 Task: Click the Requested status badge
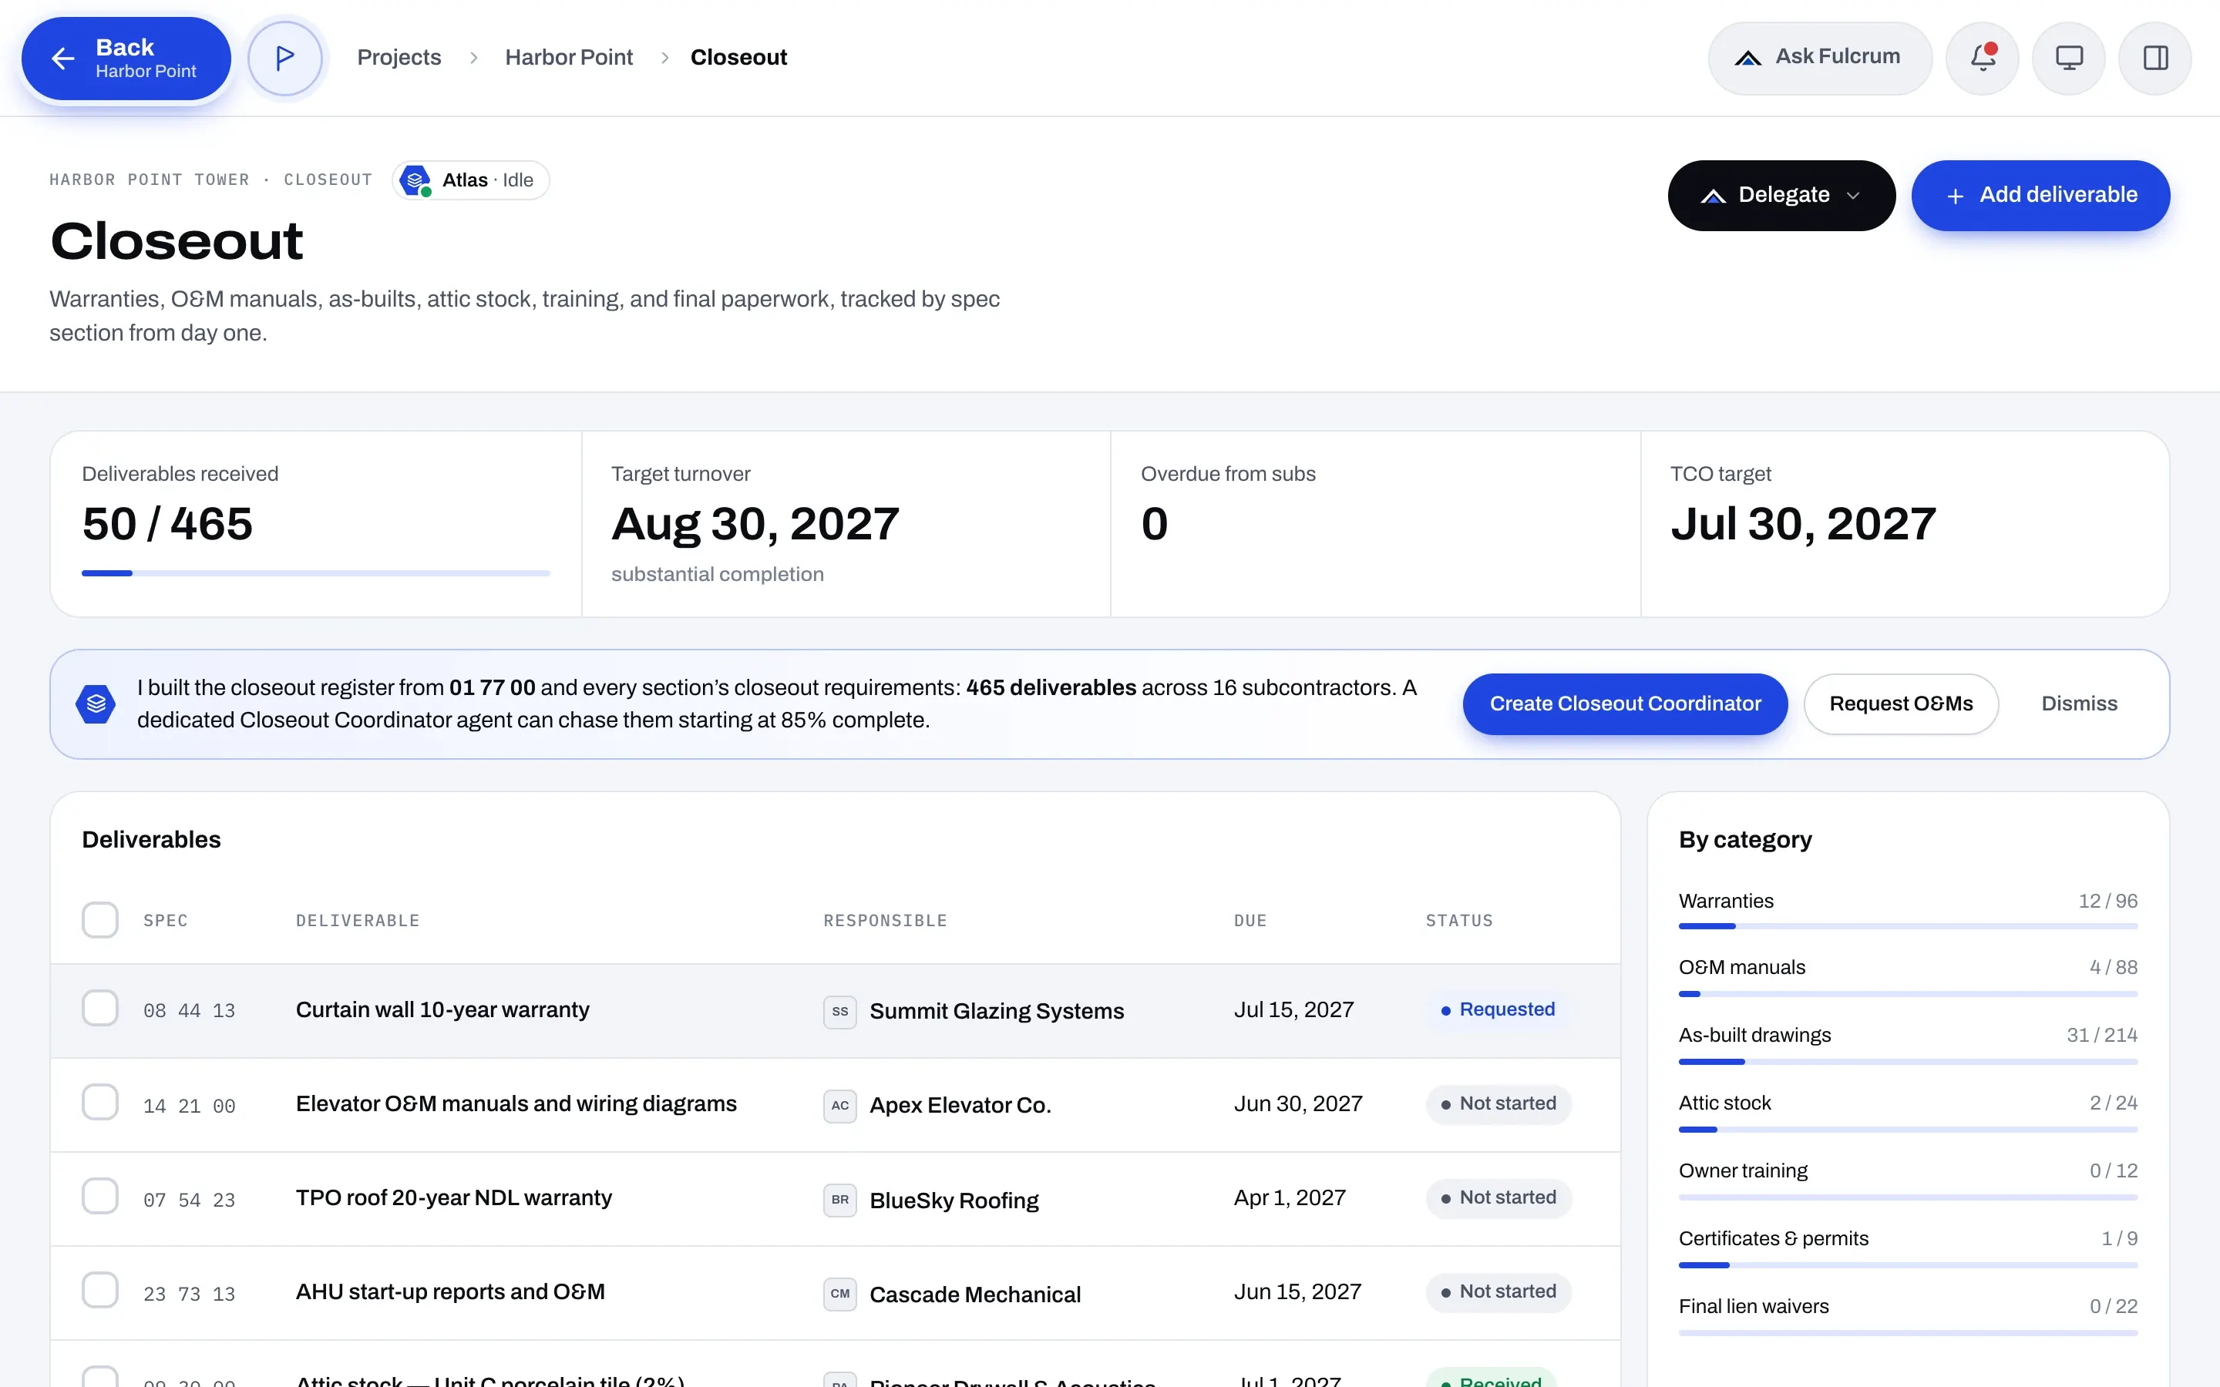1498,1010
